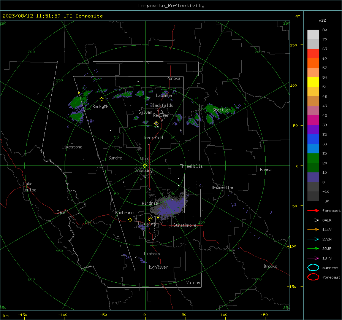Pick the red 65 dBZ legend swatch
The image size is (342, 320).
(313, 53)
